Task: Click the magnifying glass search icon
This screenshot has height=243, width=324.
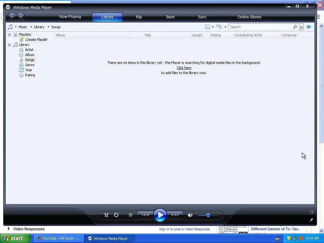Action: [295, 27]
